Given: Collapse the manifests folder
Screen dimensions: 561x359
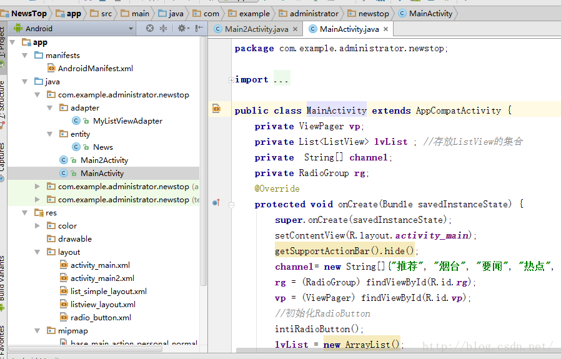Looking at the screenshot, I should point(25,56).
